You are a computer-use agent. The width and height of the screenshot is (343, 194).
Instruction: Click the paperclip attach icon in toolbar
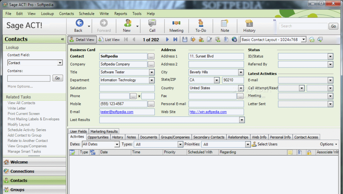pyautogui.click(x=226, y=39)
